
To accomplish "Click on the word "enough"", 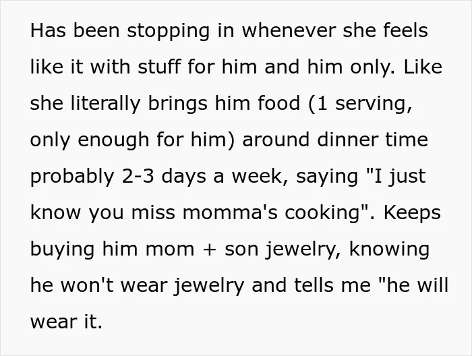I will [113, 140].
